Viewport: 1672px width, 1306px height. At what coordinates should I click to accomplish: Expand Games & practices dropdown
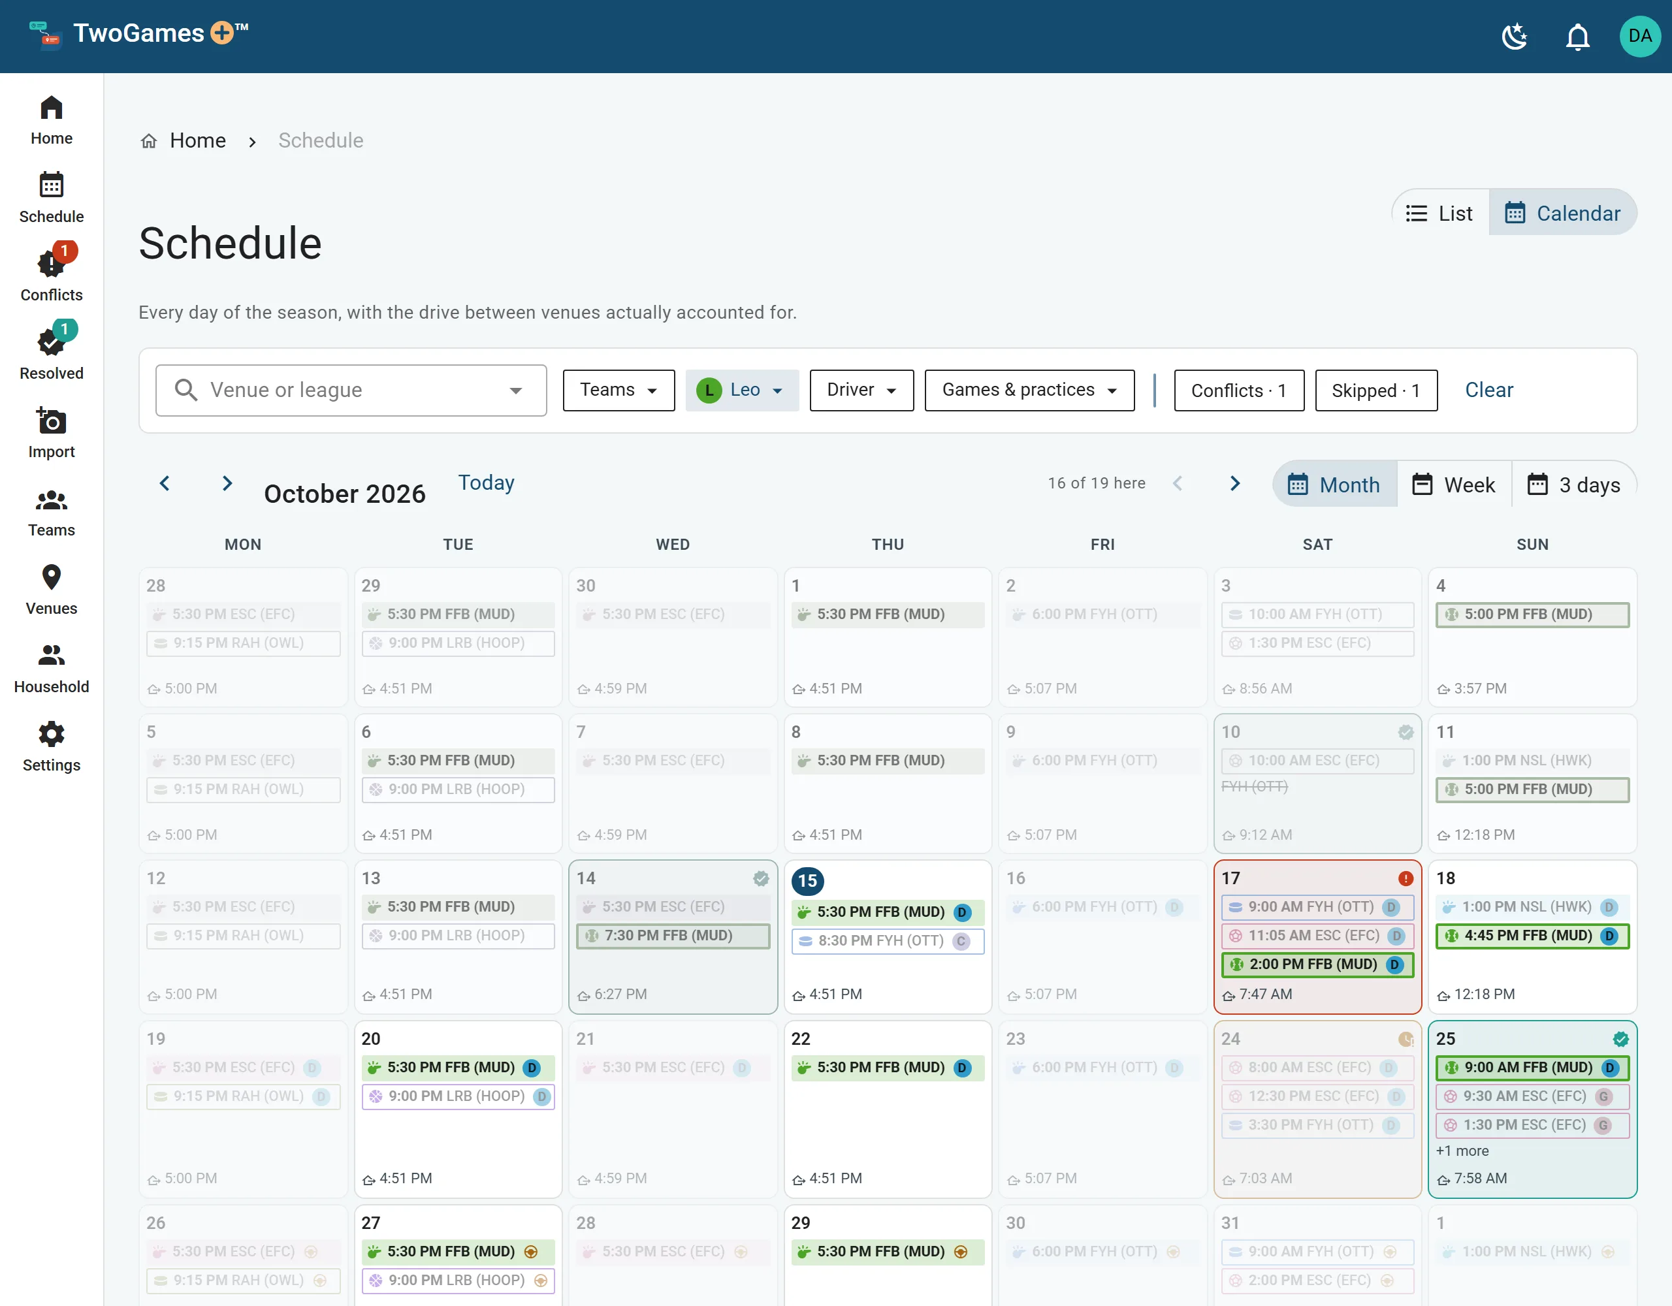click(x=1029, y=390)
